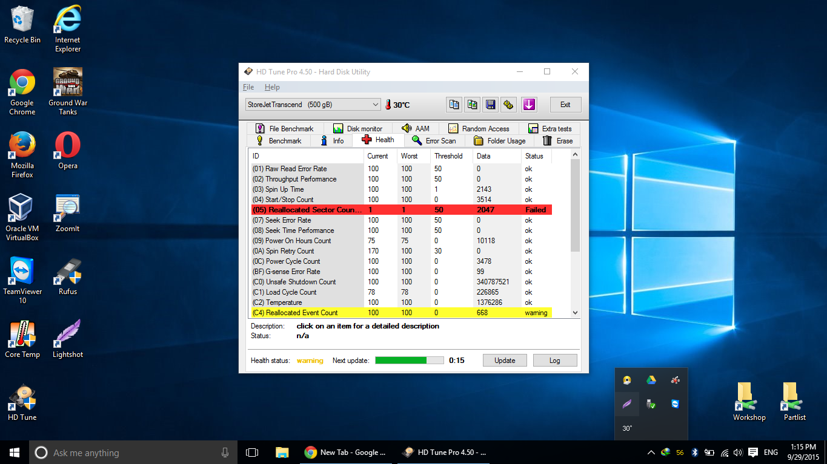Viewport: 827px width, 464px height.
Task: Select Rufus desktop shortcut
Action: 68,276
